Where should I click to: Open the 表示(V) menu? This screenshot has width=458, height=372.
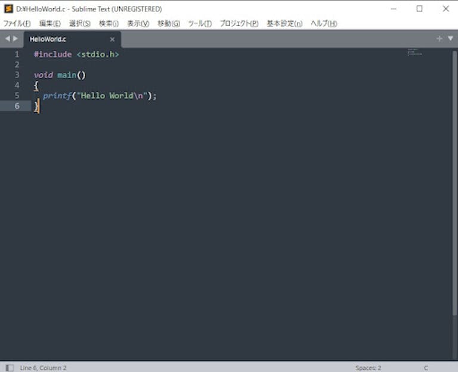138,23
